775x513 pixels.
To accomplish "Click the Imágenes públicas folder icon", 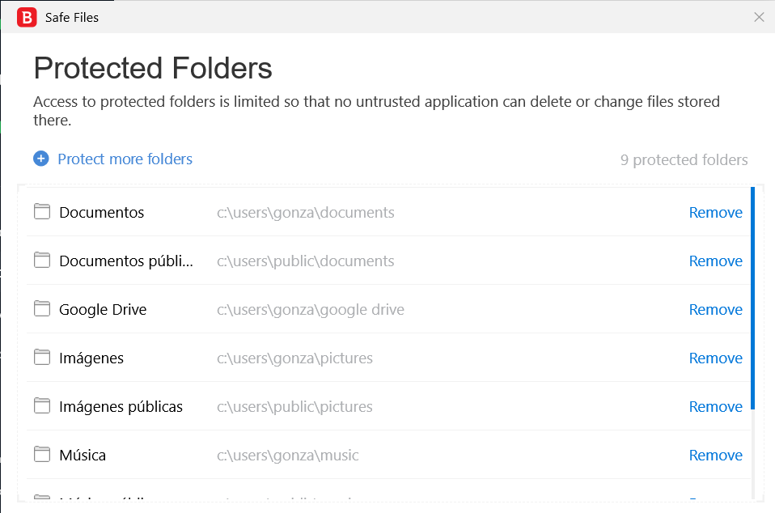I will (42, 406).
